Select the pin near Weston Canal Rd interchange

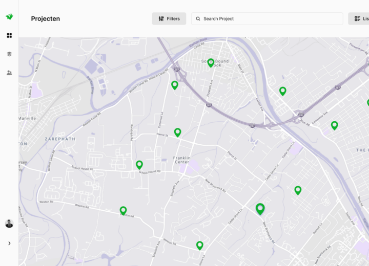(175, 85)
